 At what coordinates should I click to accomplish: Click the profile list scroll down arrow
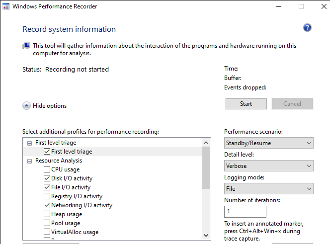tap(206, 235)
